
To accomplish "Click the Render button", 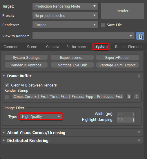I will tap(122, 11).
